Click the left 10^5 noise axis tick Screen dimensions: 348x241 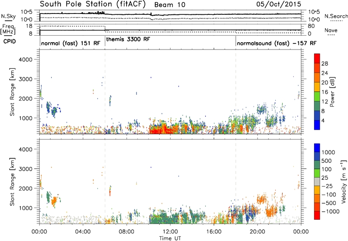tap(27, 12)
